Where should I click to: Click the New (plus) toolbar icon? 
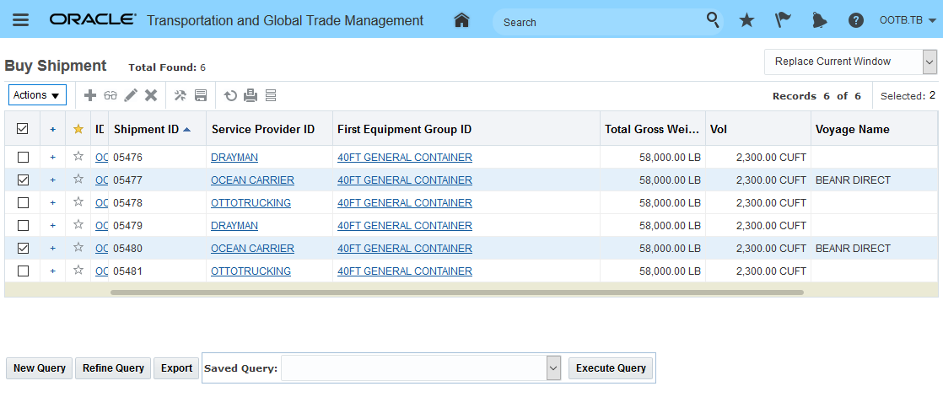90,95
